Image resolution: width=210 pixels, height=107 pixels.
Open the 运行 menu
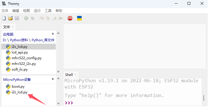37,11
